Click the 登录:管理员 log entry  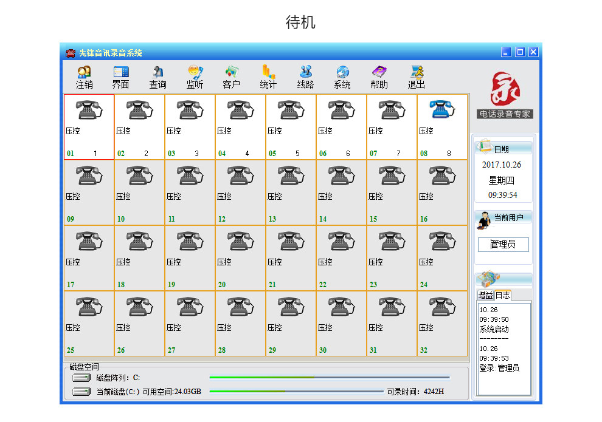(499, 368)
